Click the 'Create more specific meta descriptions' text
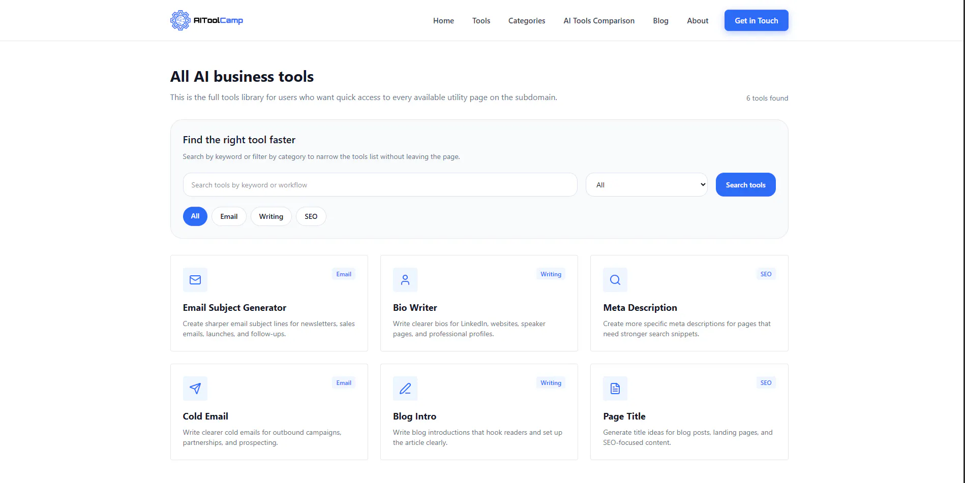 [x=687, y=329]
